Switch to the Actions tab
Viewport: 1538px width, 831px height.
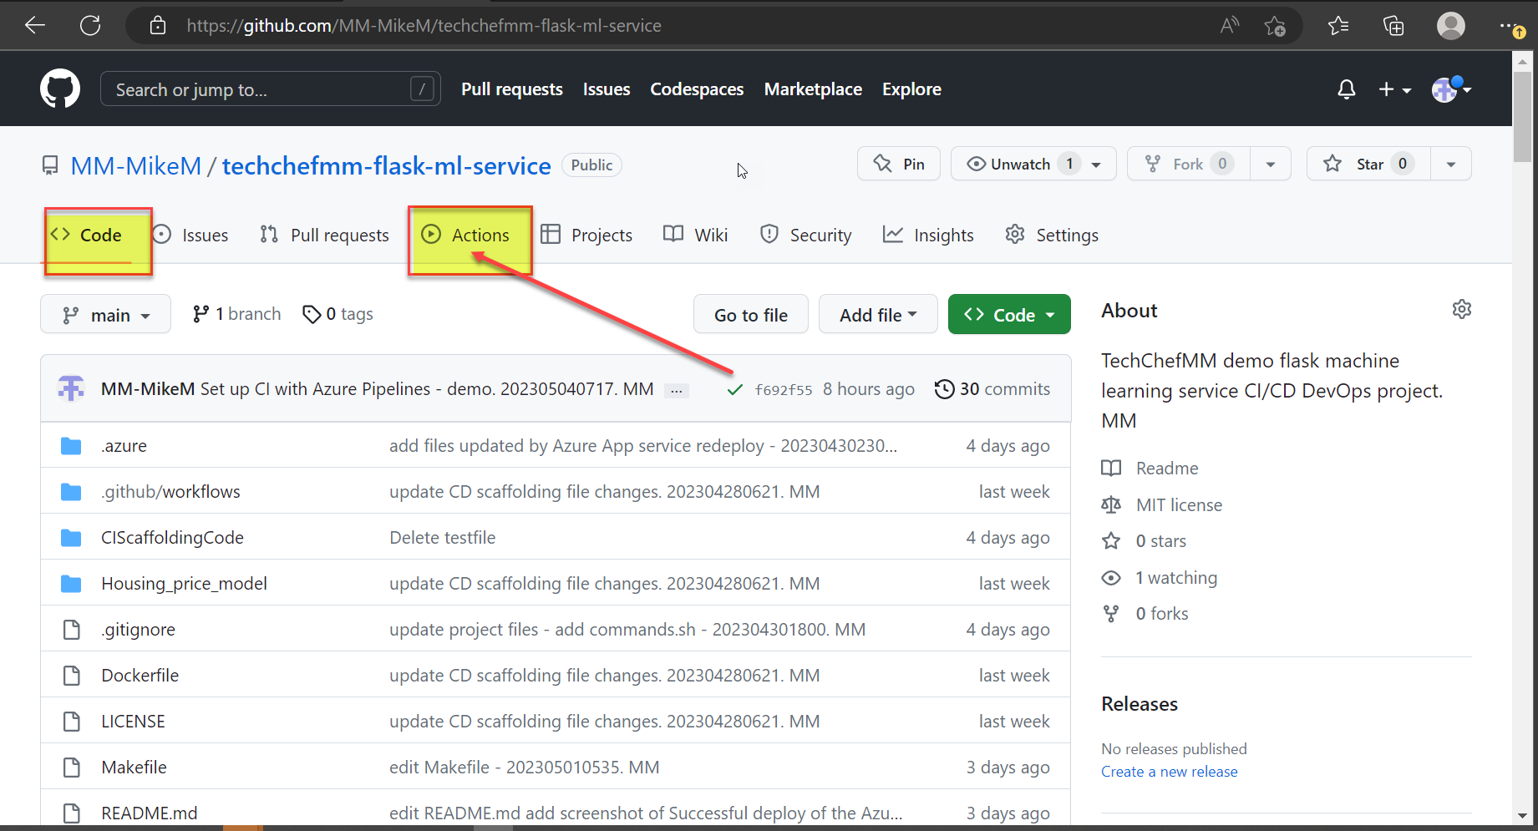point(470,235)
